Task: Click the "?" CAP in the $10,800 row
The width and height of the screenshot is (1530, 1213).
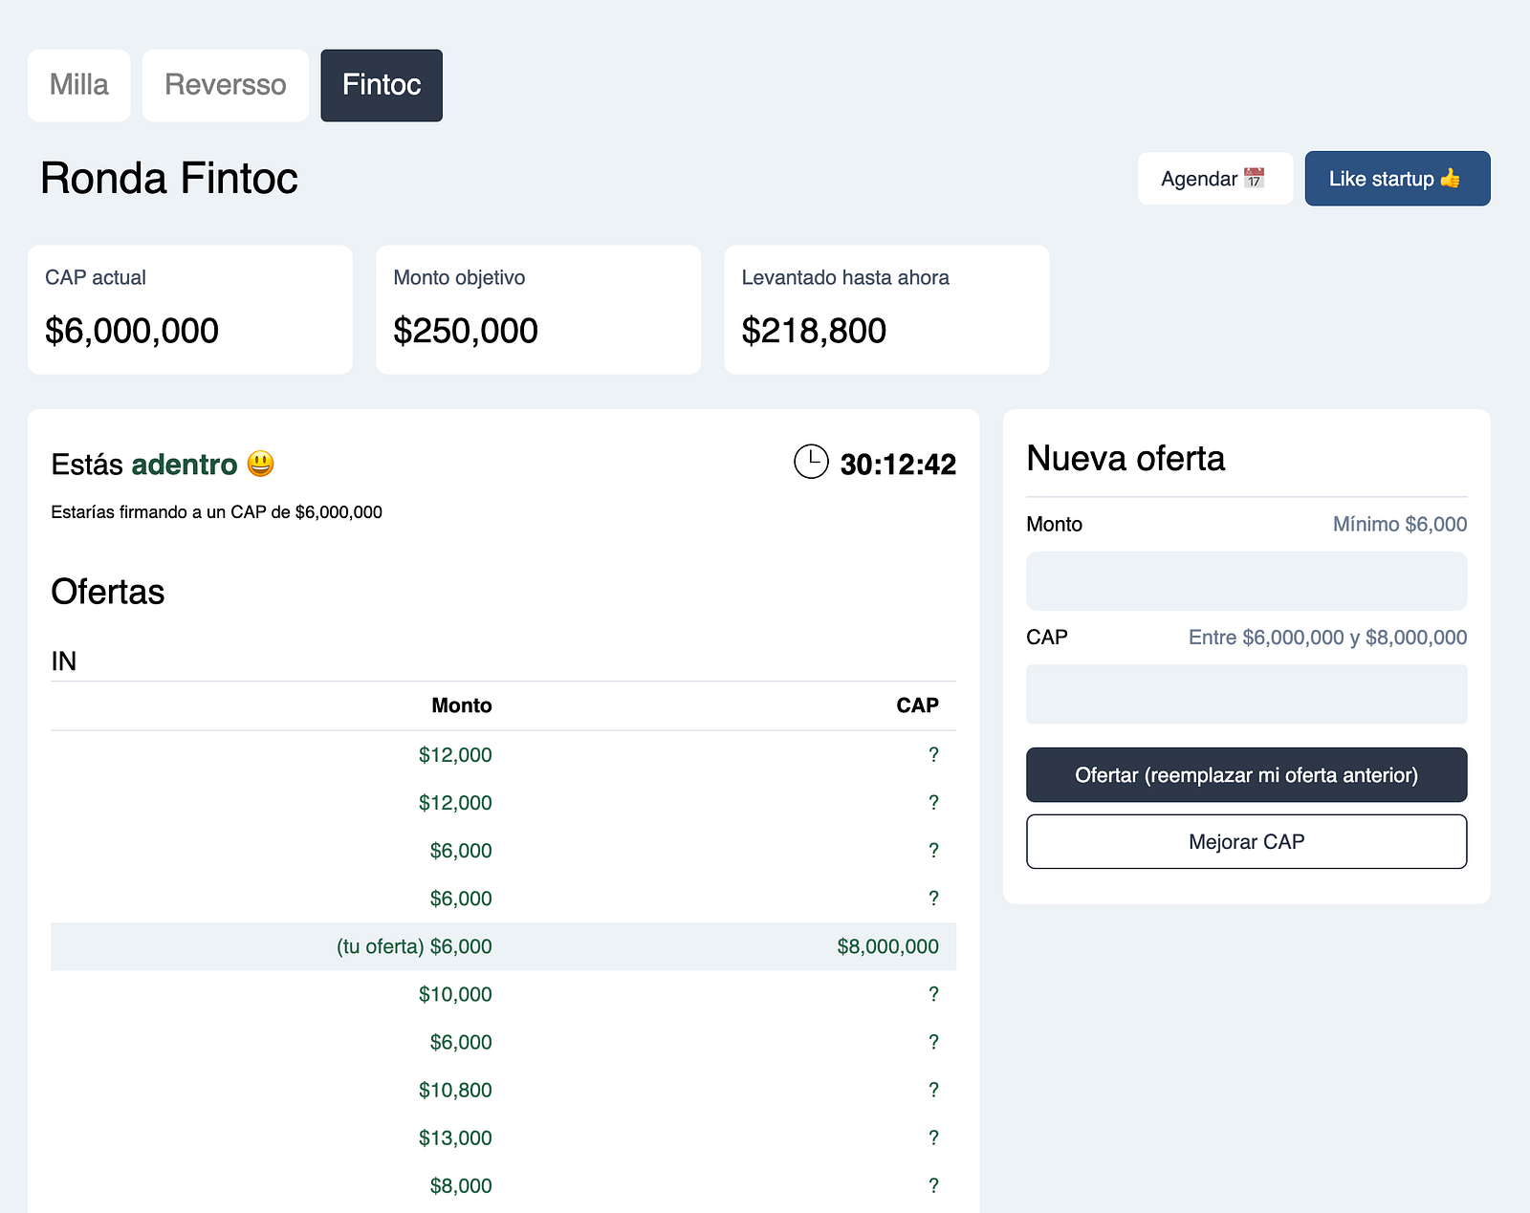Action: coord(934,1090)
